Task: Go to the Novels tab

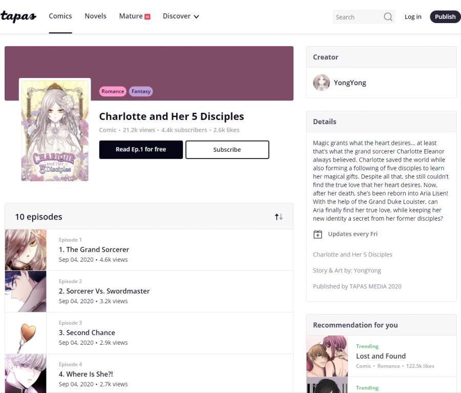Action: [x=96, y=16]
